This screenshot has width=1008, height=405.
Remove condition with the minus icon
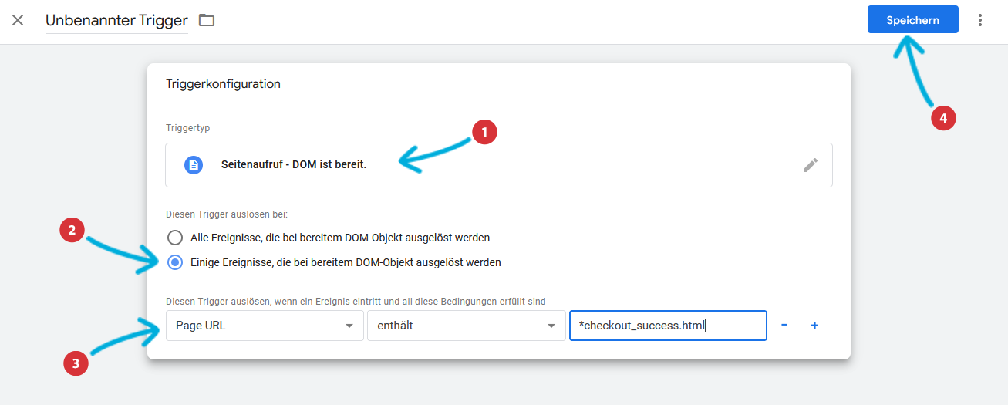(x=784, y=326)
